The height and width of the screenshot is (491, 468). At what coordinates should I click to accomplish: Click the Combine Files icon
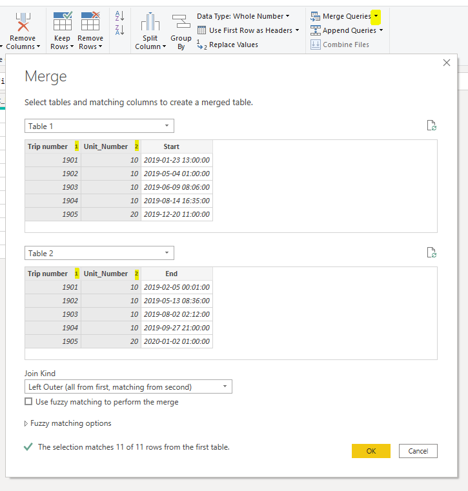(316, 45)
